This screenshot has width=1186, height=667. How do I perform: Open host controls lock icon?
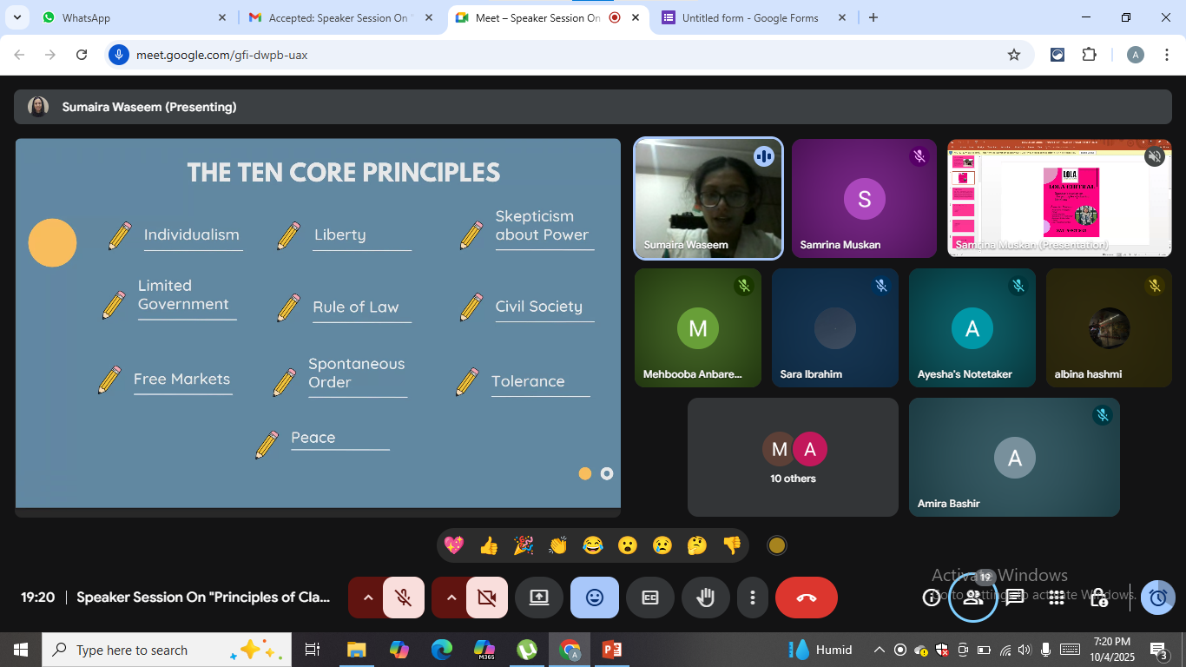coord(1098,598)
